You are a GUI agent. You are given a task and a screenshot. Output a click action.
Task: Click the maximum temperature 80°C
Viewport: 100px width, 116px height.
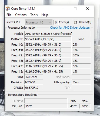coord(85,106)
